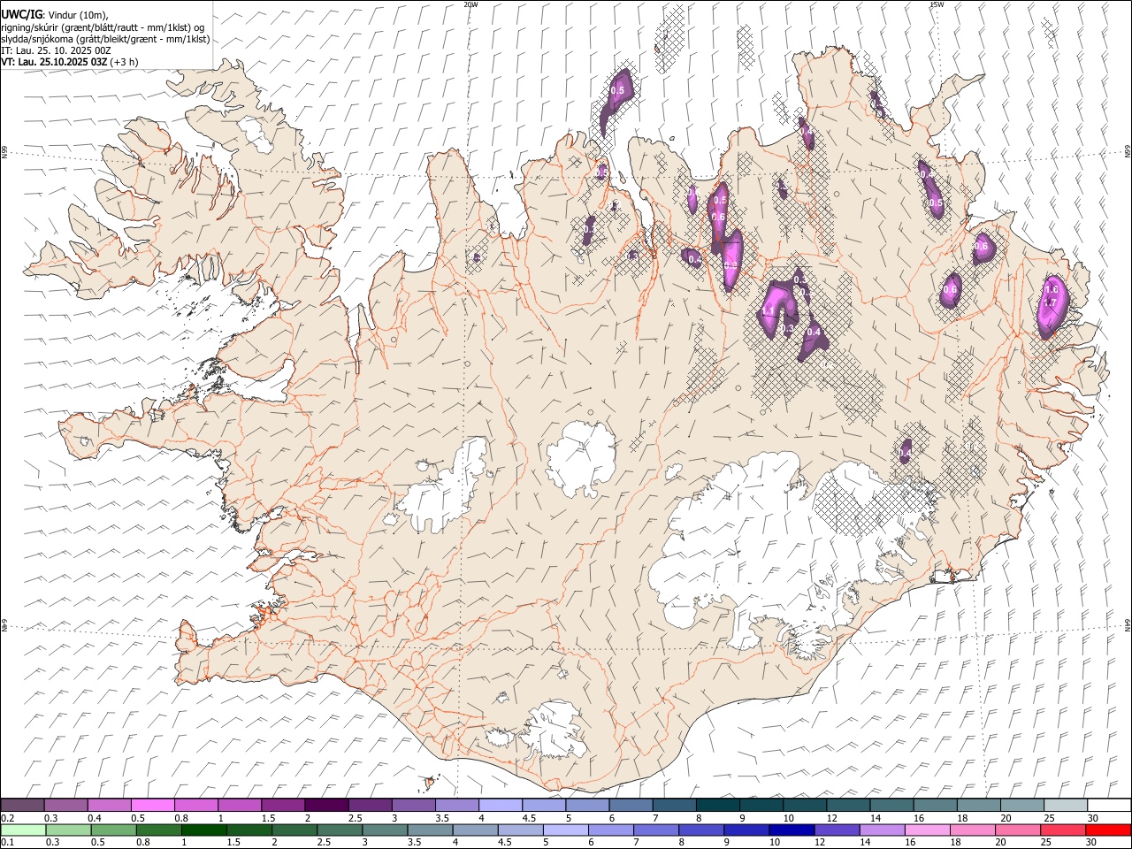
Task: Click the "3.5" label in the upper scale
Action: (442, 818)
